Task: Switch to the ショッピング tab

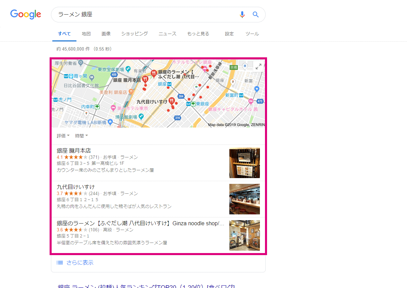Action: pos(135,34)
